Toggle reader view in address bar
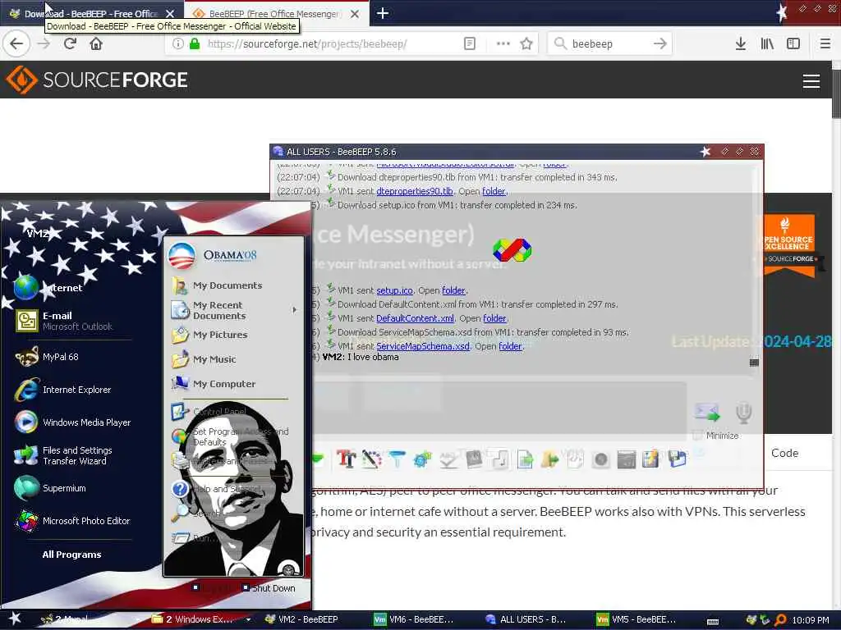 coord(469,43)
